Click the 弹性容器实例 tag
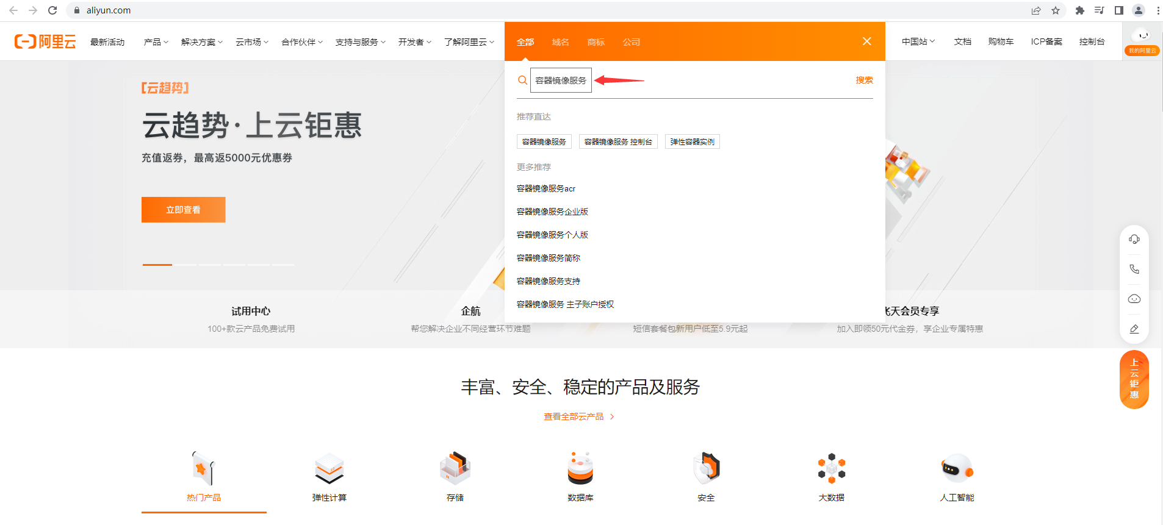Screen dimensions: 1163x525 pyautogui.click(x=693, y=141)
